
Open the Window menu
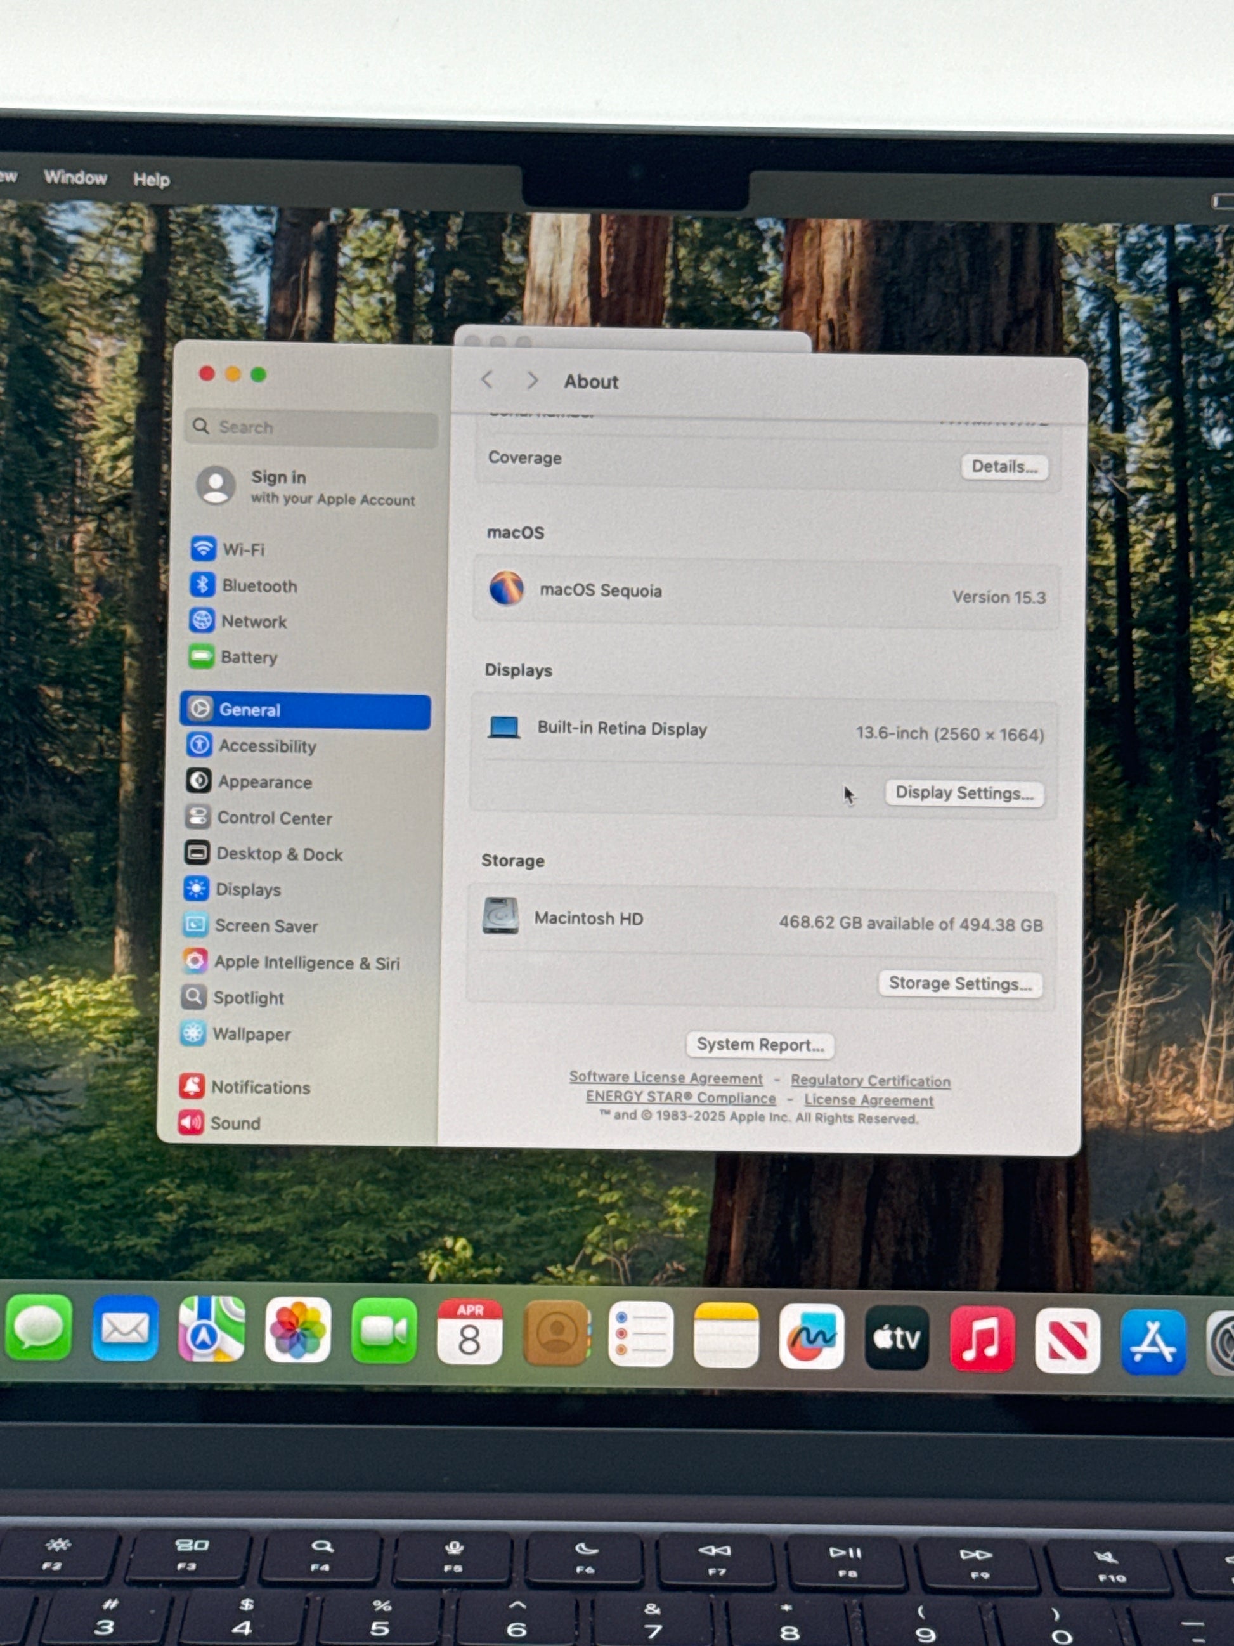click(x=75, y=177)
